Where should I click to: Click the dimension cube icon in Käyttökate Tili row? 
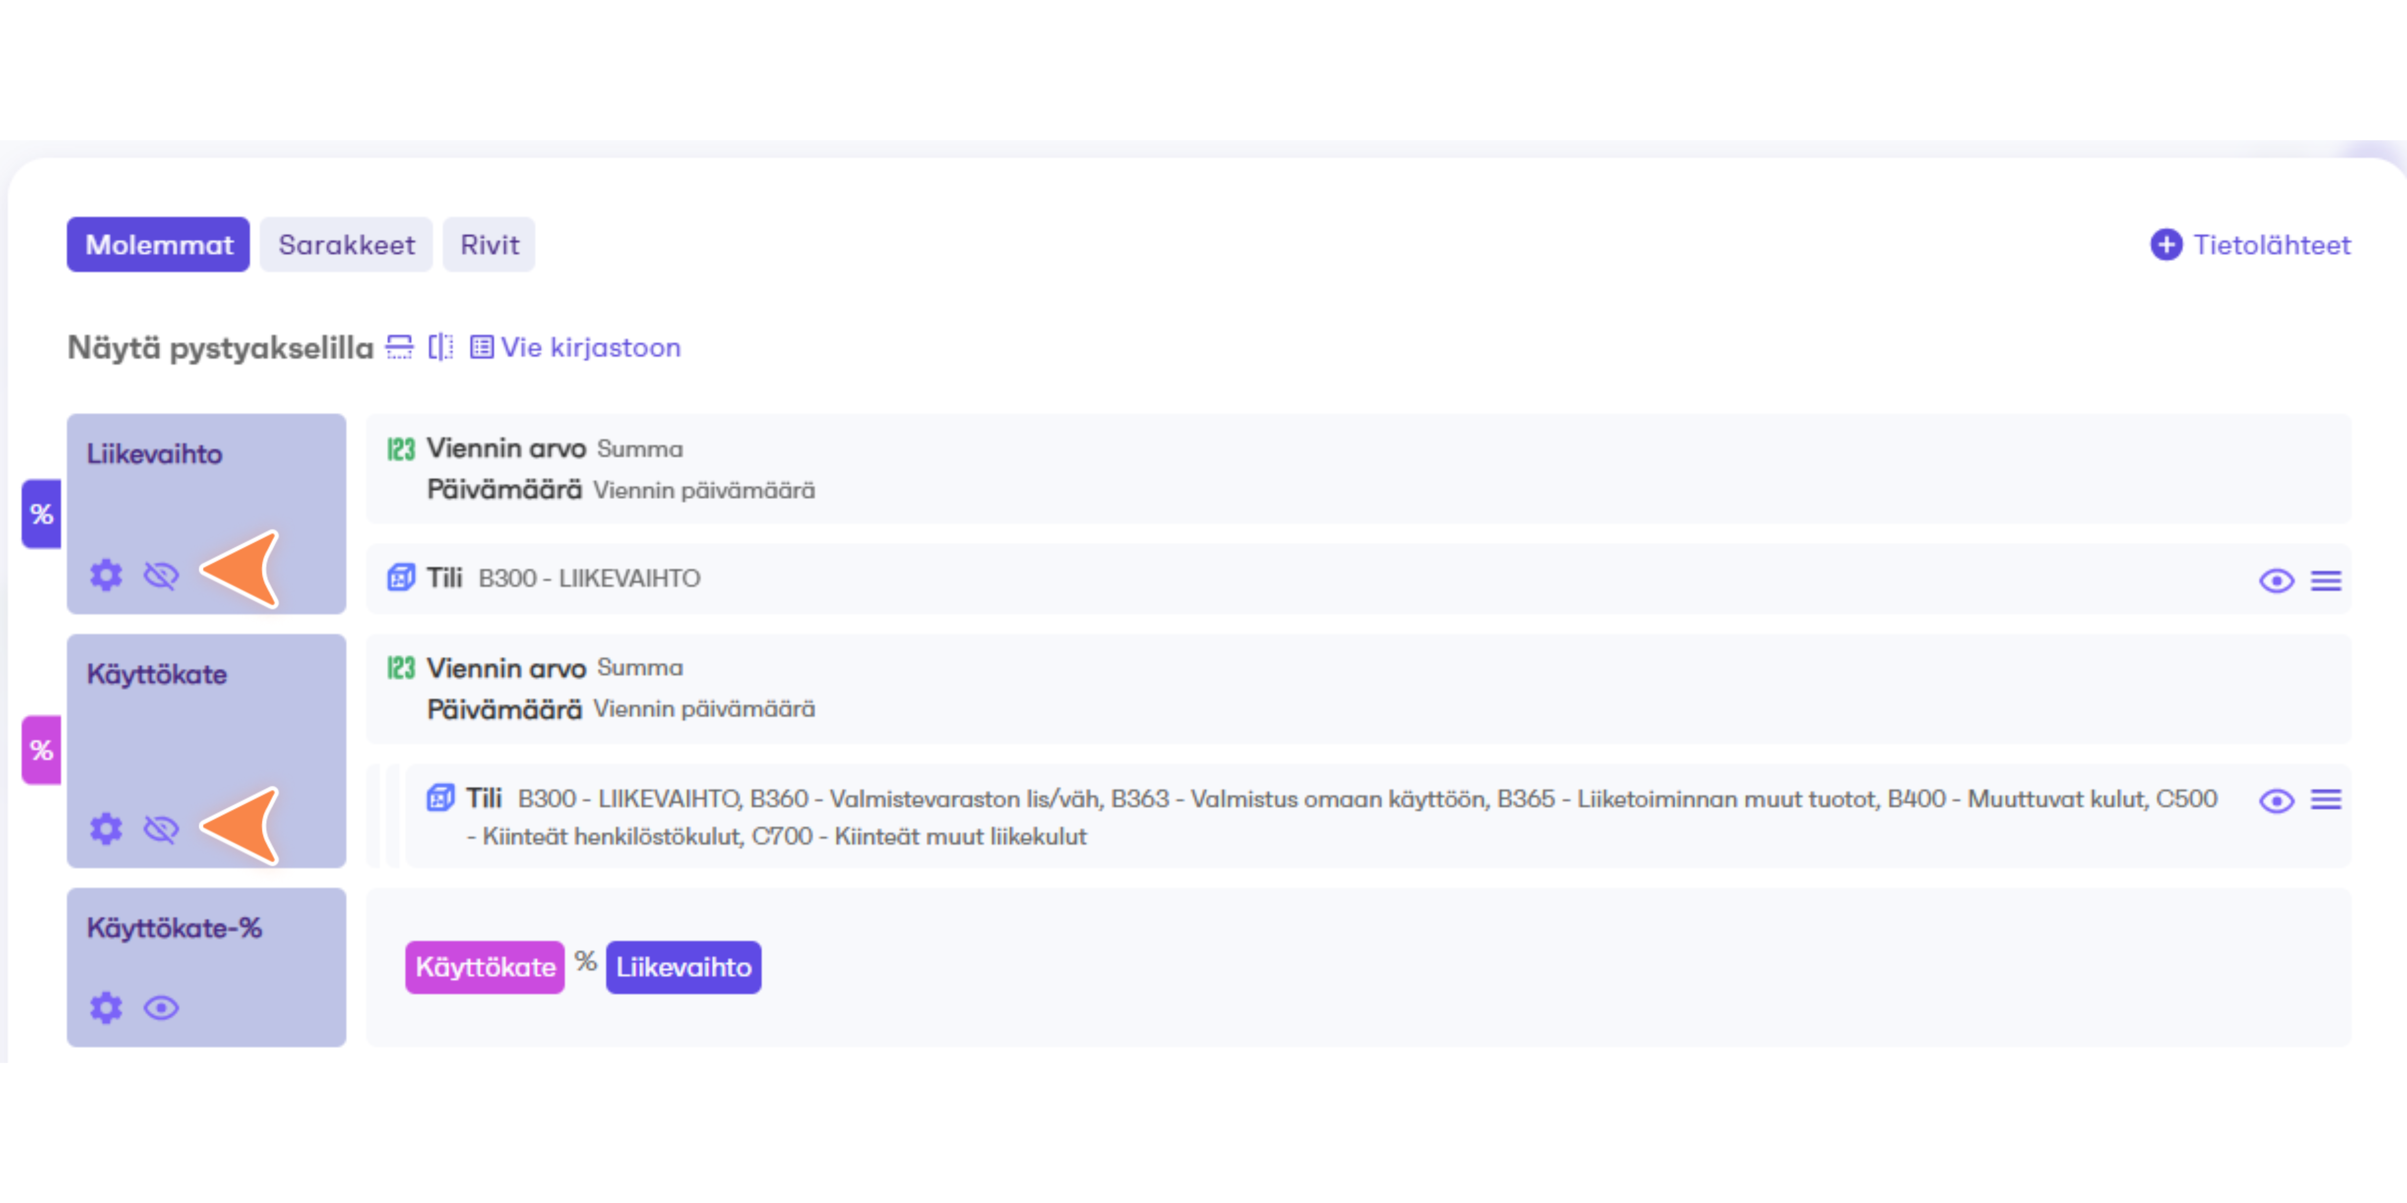pyautogui.click(x=440, y=797)
